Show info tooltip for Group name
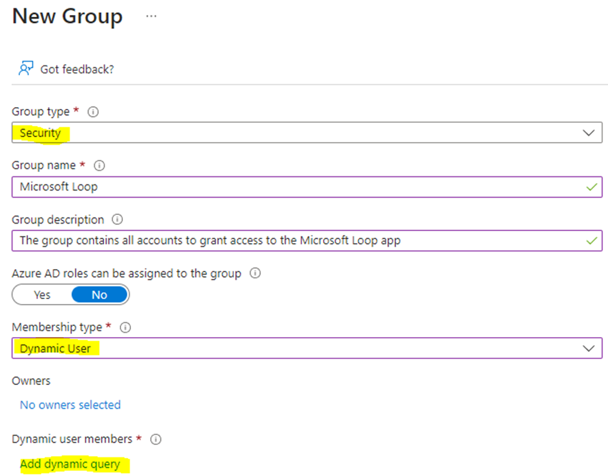 pyautogui.click(x=99, y=166)
